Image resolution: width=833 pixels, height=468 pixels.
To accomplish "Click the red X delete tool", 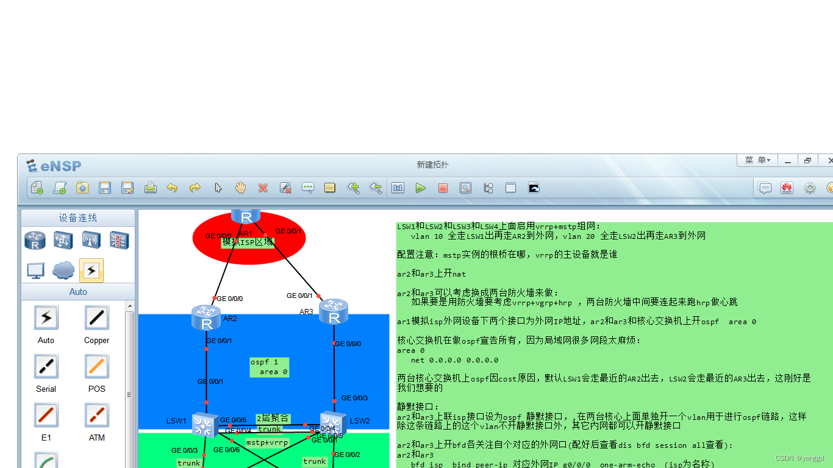I will coord(263,188).
